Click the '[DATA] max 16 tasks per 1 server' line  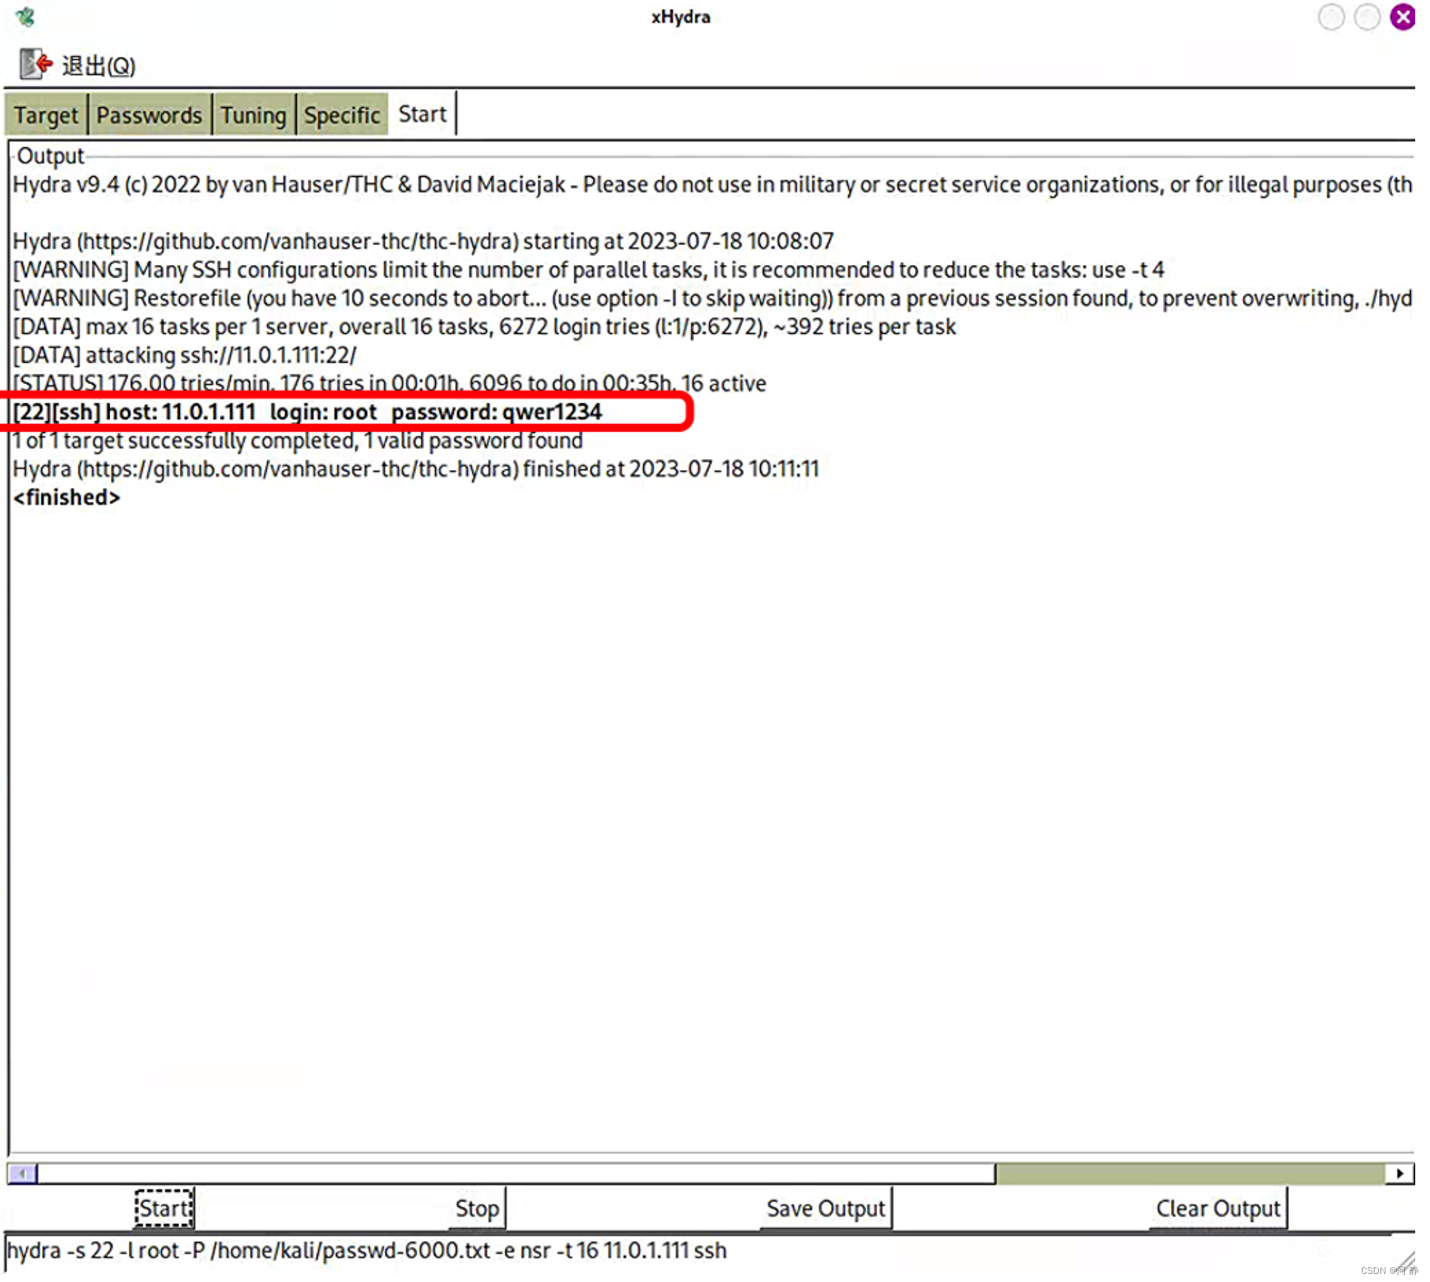[x=485, y=328]
